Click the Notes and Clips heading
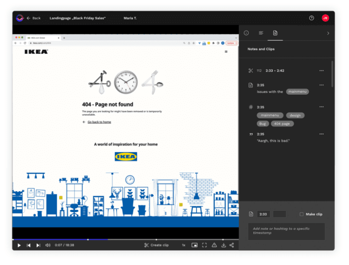The height and width of the screenshot is (265, 349). 261,49
